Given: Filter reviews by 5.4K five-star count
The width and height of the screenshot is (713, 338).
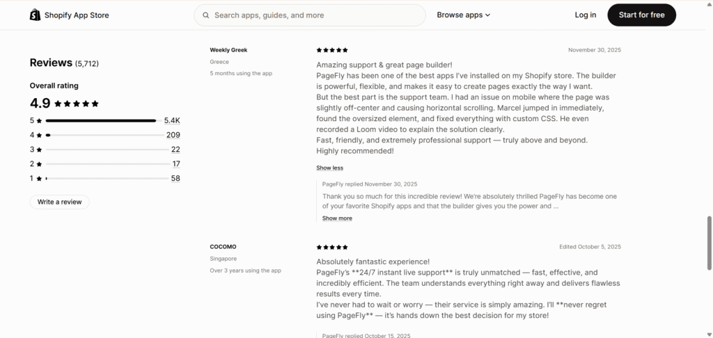Looking at the screenshot, I should point(172,120).
